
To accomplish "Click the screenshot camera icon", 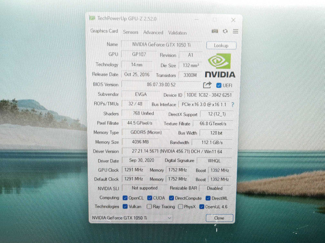I will click(x=215, y=31).
